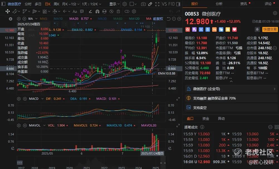This screenshot has width=279, height=169.
Task: Open MA indicator type dropdown
Action: coord(36,19)
